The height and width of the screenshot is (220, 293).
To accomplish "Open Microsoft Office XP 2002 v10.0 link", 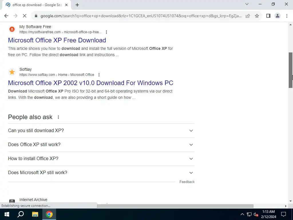I will (x=91, y=83).
